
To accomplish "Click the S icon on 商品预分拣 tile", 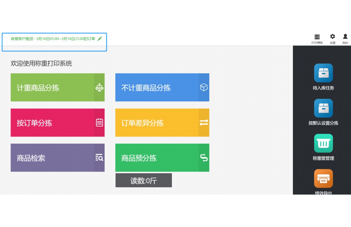I will 203,158.
